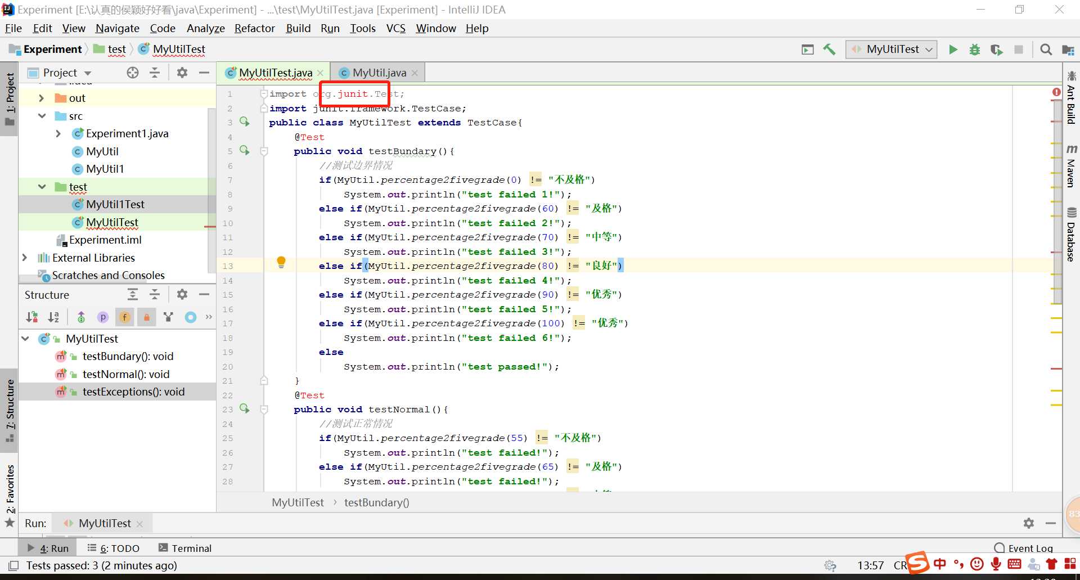1080x580 pixels.
Task: Run with coverage icon in toolbar
Action: (997, 50)
